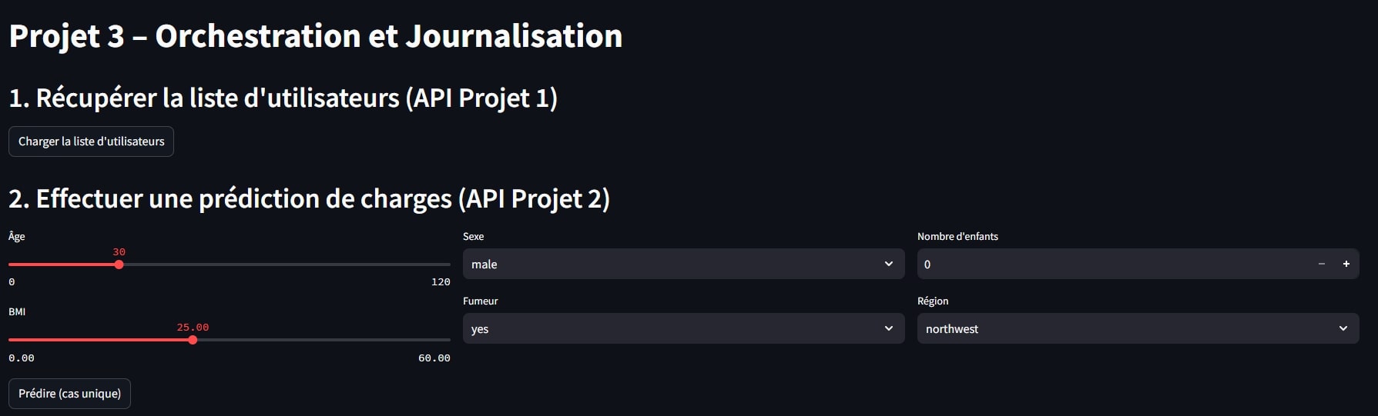The image size is (1378, 416).
Task: Click the plus icon in Nombre d'enfants
Action: click(x=1346, y=264)
